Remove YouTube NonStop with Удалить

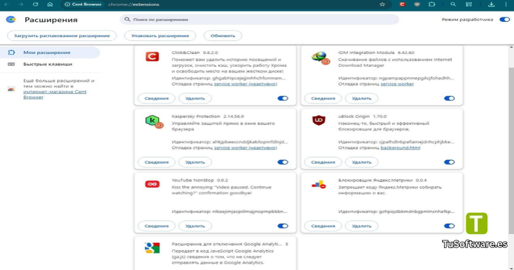pyautogui.click(x=195, y=226)
